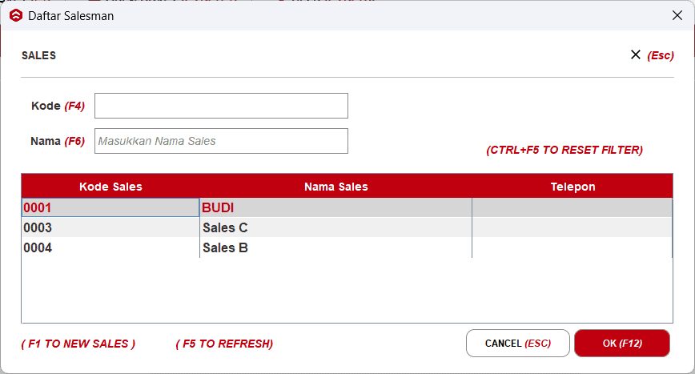Click the Telepon column header
The height and width of the screenshot is (374, 695).
[x=572, y=187]
